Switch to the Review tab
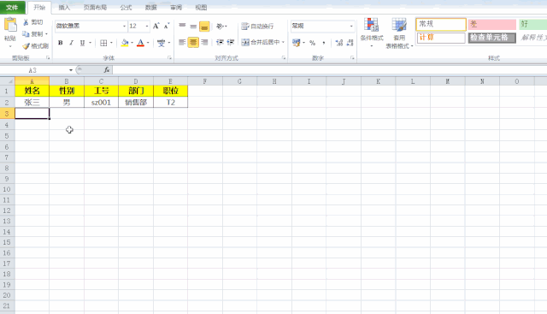Image resolution: width=547 pixels, height=314 pixels. 176,8
